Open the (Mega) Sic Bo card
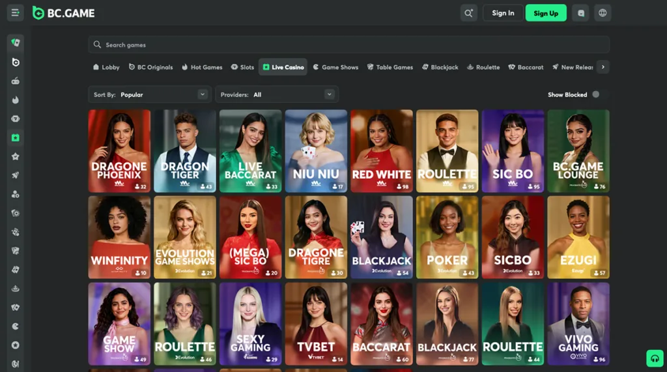The width and height of the screenshot is (667, 372). 250,238
